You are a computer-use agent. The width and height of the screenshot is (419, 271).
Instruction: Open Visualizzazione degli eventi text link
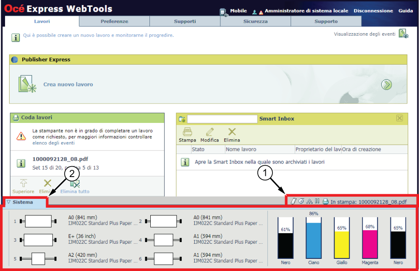click(364, 34)
